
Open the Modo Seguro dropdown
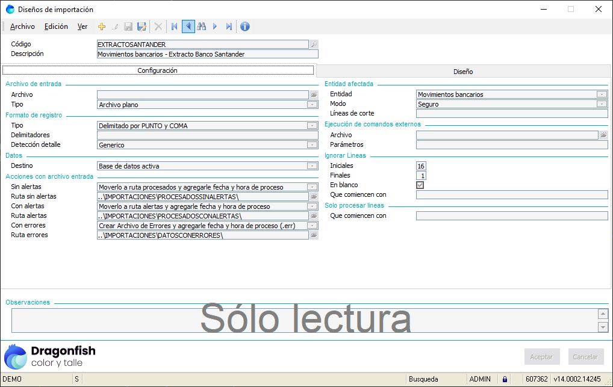point(602,104)
